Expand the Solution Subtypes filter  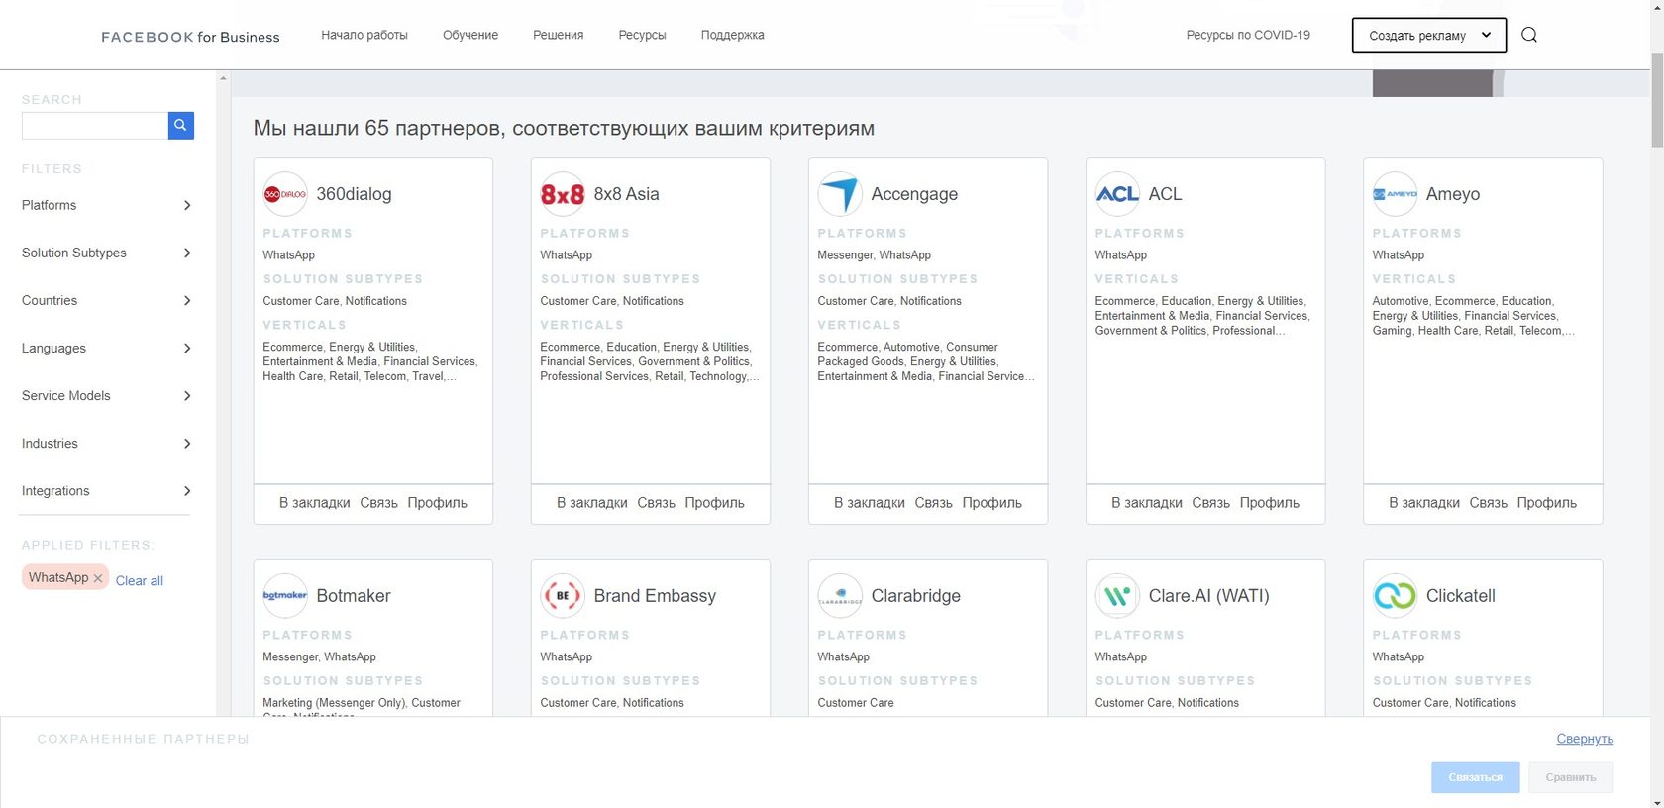(106, 252)
